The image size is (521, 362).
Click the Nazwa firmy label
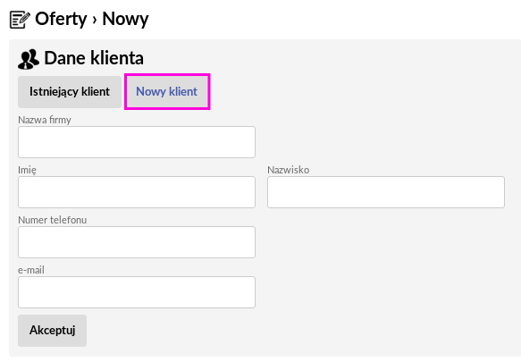pyautogui.click(x=45, y=120)
